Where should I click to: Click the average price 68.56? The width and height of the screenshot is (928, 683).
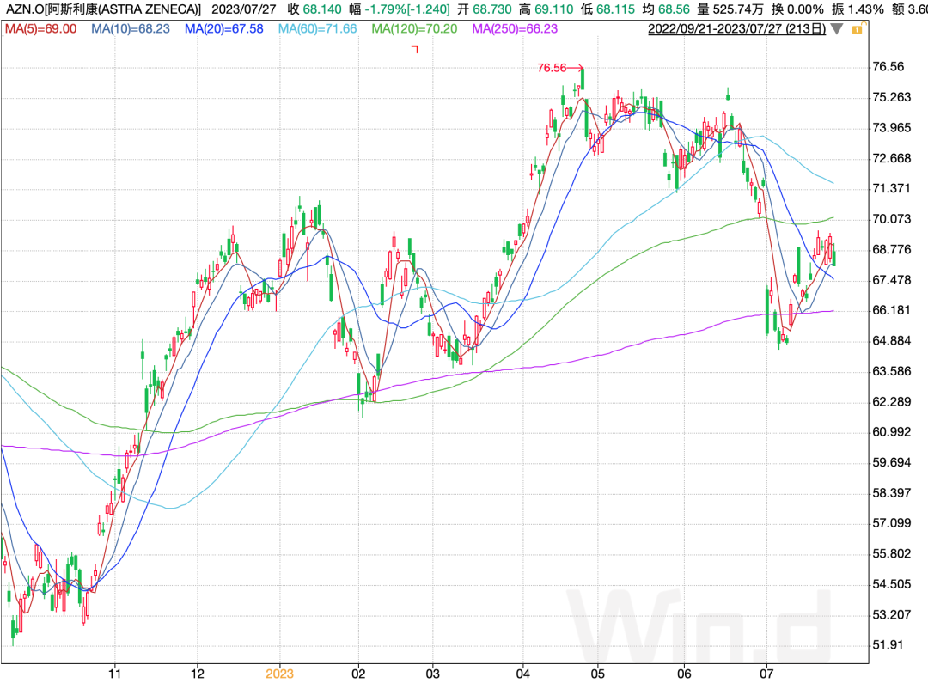click(x=675, y=9)
